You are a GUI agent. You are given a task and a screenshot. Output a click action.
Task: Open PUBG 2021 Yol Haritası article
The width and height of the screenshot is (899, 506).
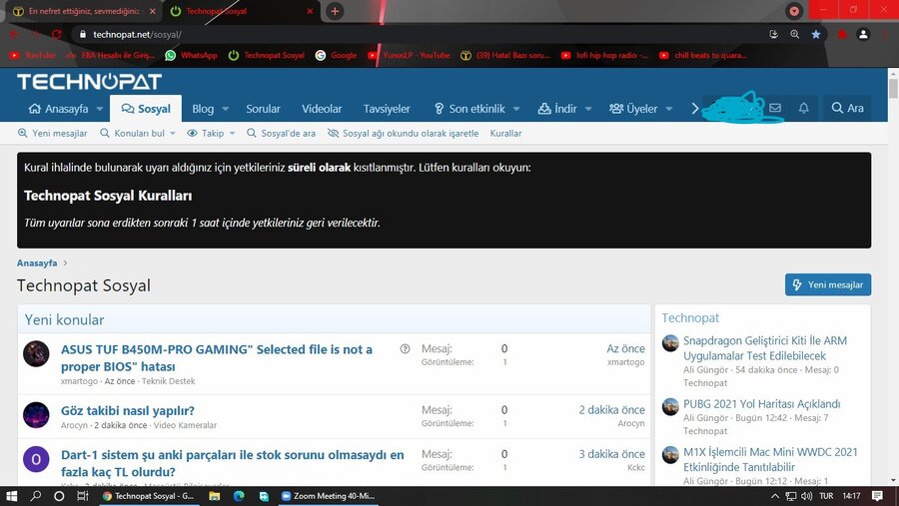pos(761,404)
